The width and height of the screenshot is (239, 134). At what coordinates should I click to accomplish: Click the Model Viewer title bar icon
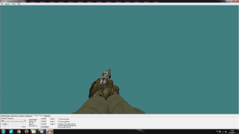1,1
